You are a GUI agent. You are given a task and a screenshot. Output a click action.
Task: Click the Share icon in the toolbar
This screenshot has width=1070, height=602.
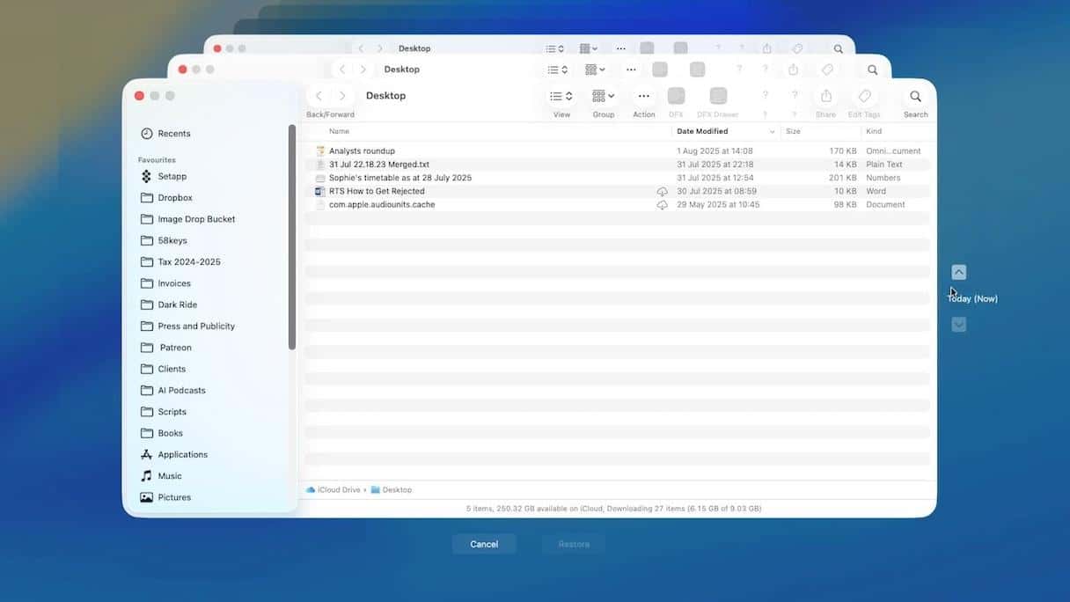pyautogui.click(x=824, y=97)
